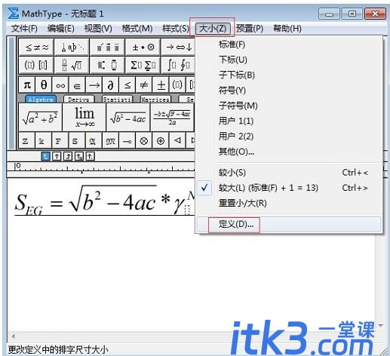Image resolution: width=390 pixels, height=356 pixels.
Task: Open the operator symbols palette (±•⊗)
Action: (143, 47)
